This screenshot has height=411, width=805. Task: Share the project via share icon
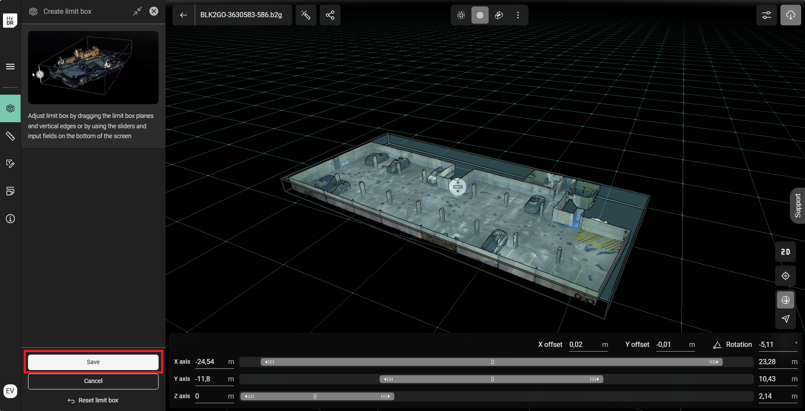(330, 15)
